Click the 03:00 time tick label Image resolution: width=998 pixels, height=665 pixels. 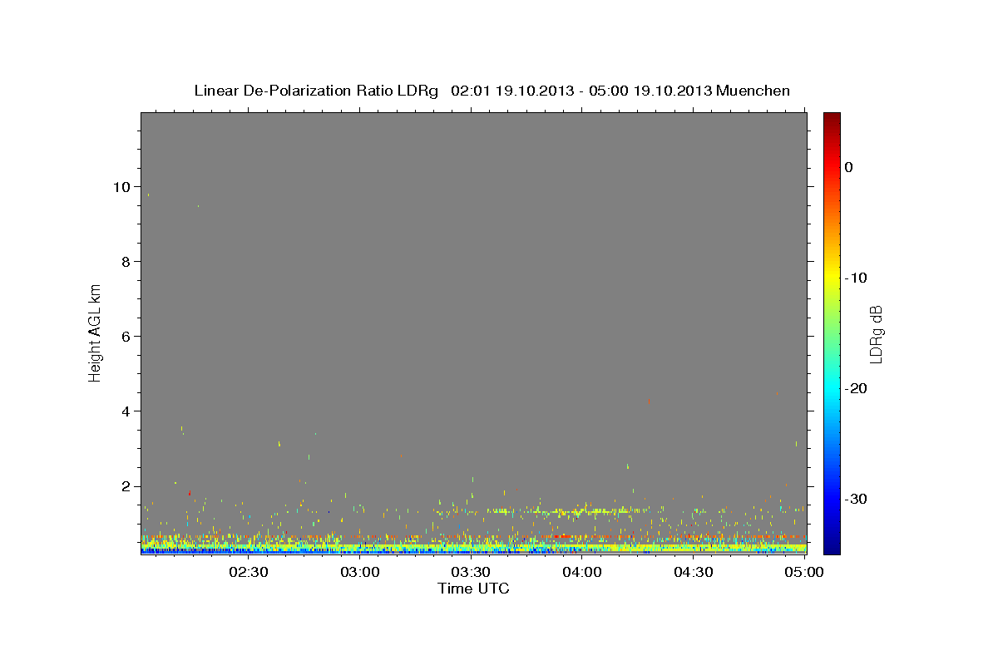362,573
